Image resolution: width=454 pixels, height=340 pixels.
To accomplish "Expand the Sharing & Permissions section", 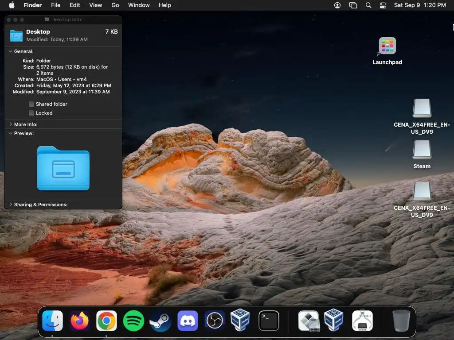I will pos(11,205).
